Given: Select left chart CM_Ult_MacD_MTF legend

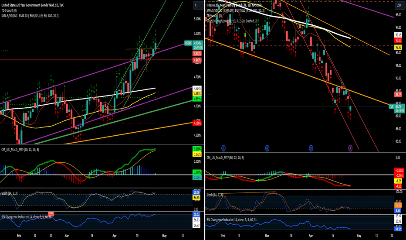Looking at the screenshot, I should (x=20, y=149).
